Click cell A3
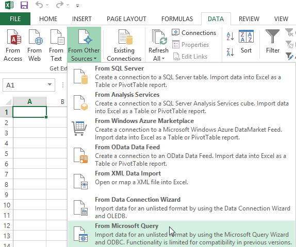 click(x=29, y=133)
